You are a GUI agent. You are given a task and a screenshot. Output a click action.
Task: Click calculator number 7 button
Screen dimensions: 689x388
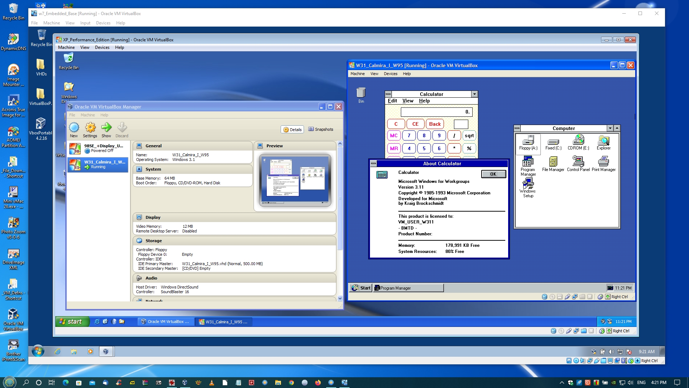tap(409, 136)
